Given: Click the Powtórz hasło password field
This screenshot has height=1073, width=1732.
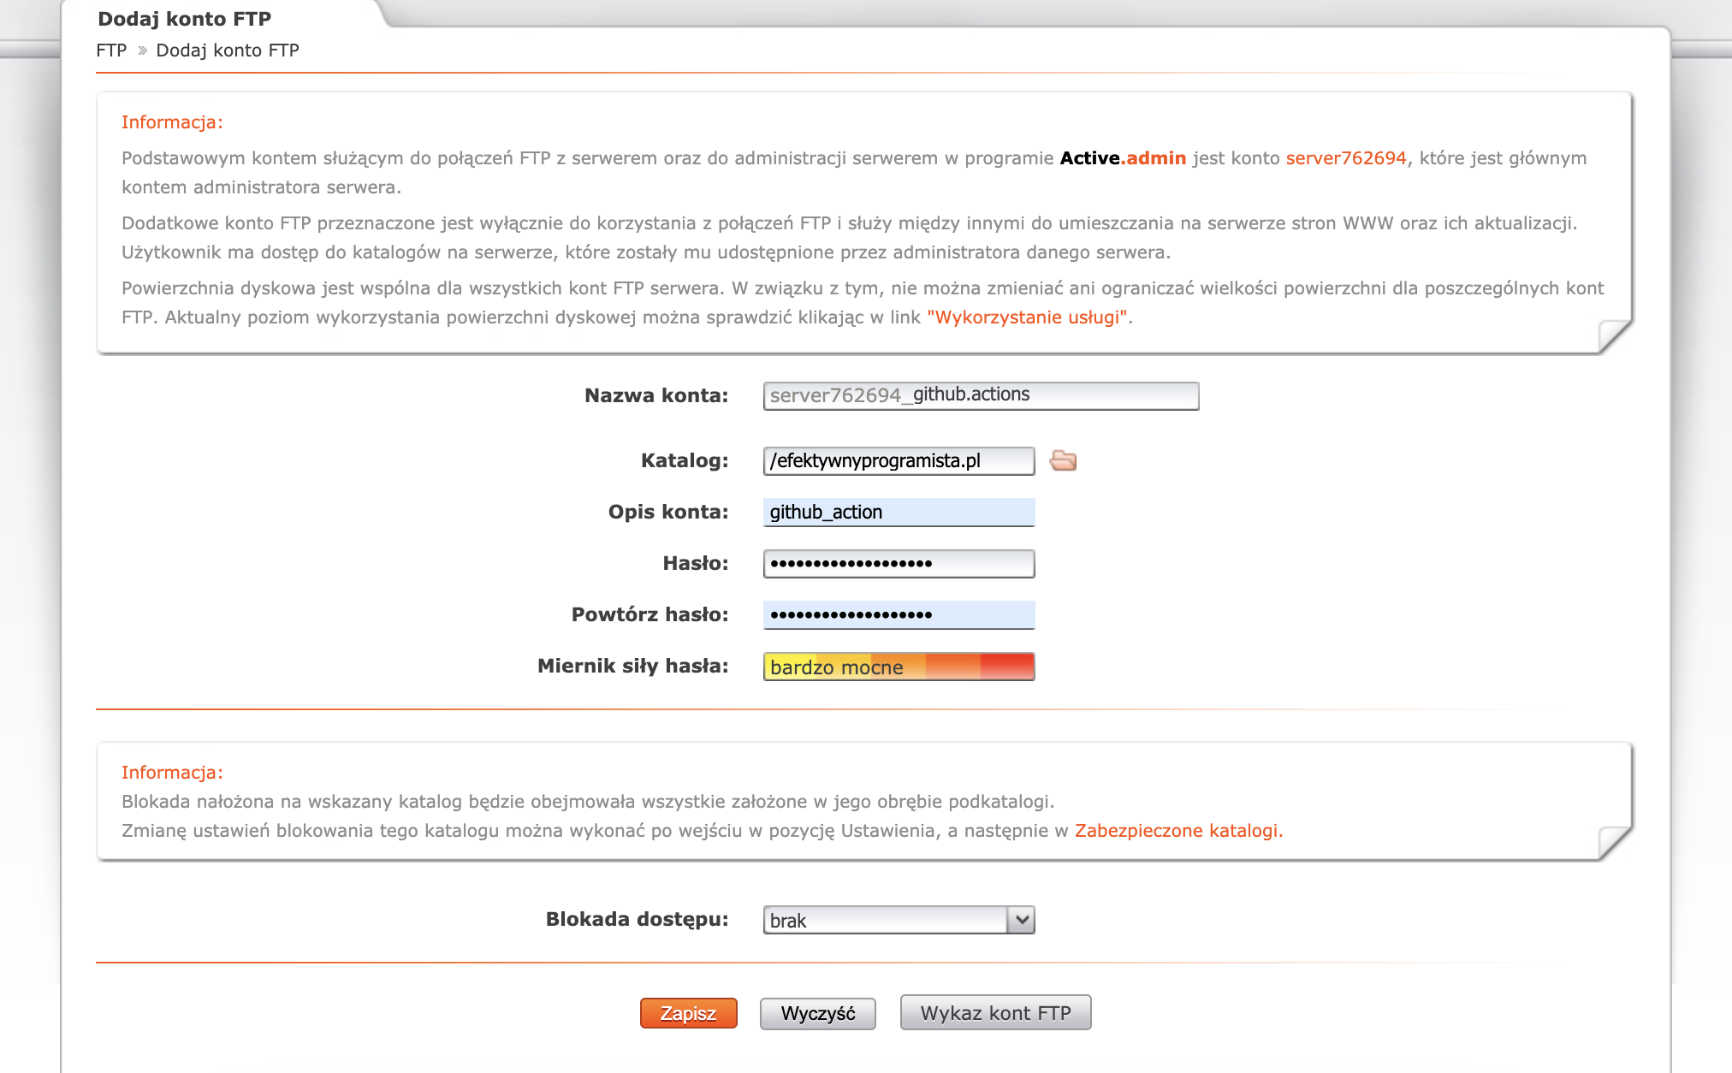Looking at the screenshot, I should (899, 615).
